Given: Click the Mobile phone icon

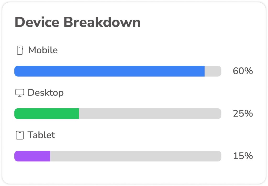Looking at the screenshot, I should pyautogui.click(x=20, y=50).
